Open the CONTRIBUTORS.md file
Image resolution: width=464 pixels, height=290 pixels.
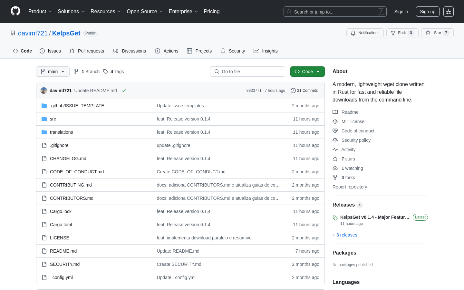pos(72,198)
